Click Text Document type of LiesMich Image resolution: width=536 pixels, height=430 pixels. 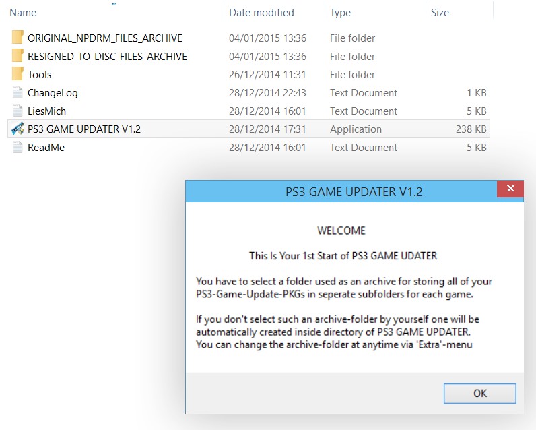coord(364,111)
